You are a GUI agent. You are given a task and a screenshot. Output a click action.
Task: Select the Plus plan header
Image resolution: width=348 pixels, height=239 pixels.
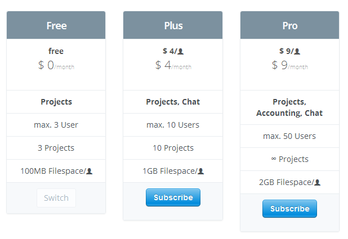(173, 25)
